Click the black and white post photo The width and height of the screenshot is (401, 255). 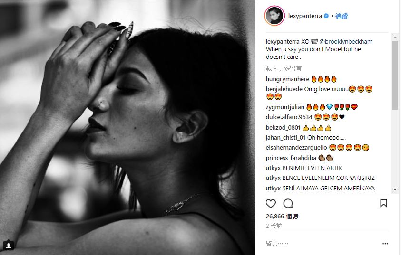click(127, 128)
